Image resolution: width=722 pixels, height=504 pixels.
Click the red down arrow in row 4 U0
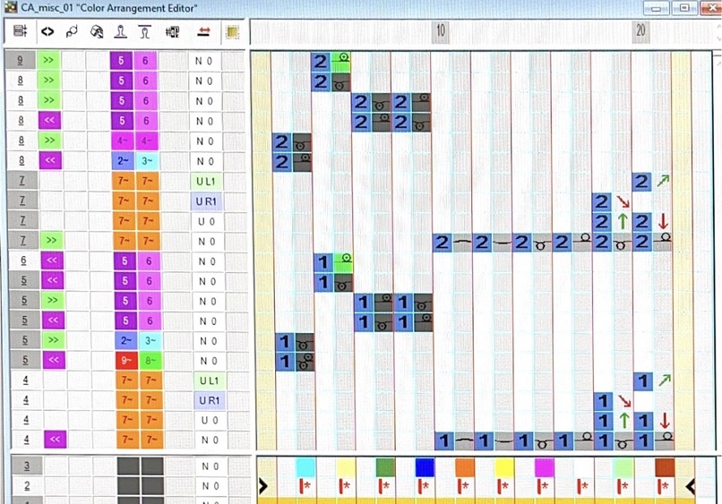click(x=665, y=420)
